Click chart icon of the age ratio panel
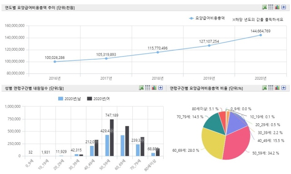Viewport: 291px width, 174px height. coord(277,87)
